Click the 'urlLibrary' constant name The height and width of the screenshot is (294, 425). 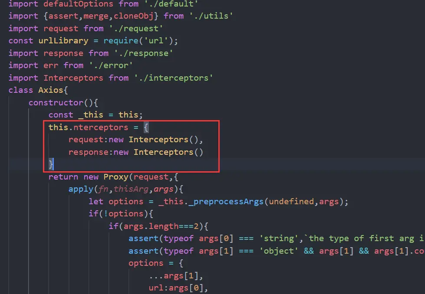63,41
